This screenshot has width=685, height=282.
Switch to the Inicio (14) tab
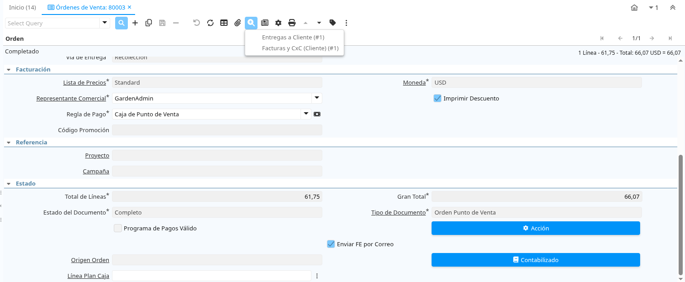[23, 7]
